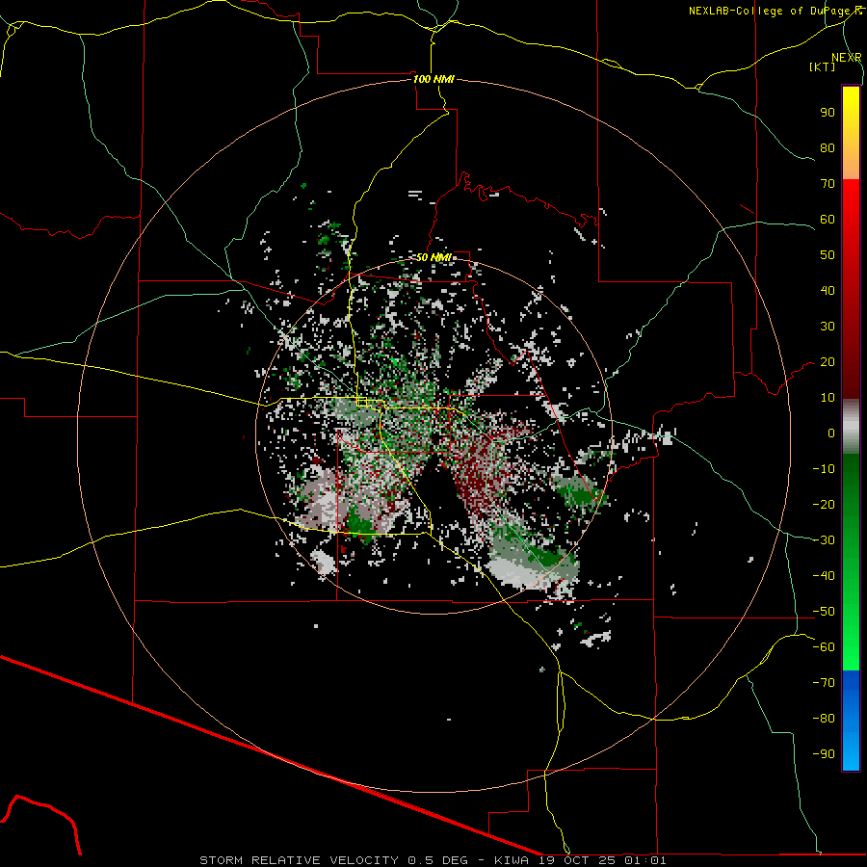Select the positive 50 knot scale label
The image size is (867, 867).
[x=828, y=255]
